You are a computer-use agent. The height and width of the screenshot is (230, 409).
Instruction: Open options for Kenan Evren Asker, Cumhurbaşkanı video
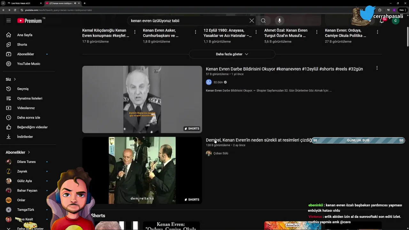tap(196, 32)
